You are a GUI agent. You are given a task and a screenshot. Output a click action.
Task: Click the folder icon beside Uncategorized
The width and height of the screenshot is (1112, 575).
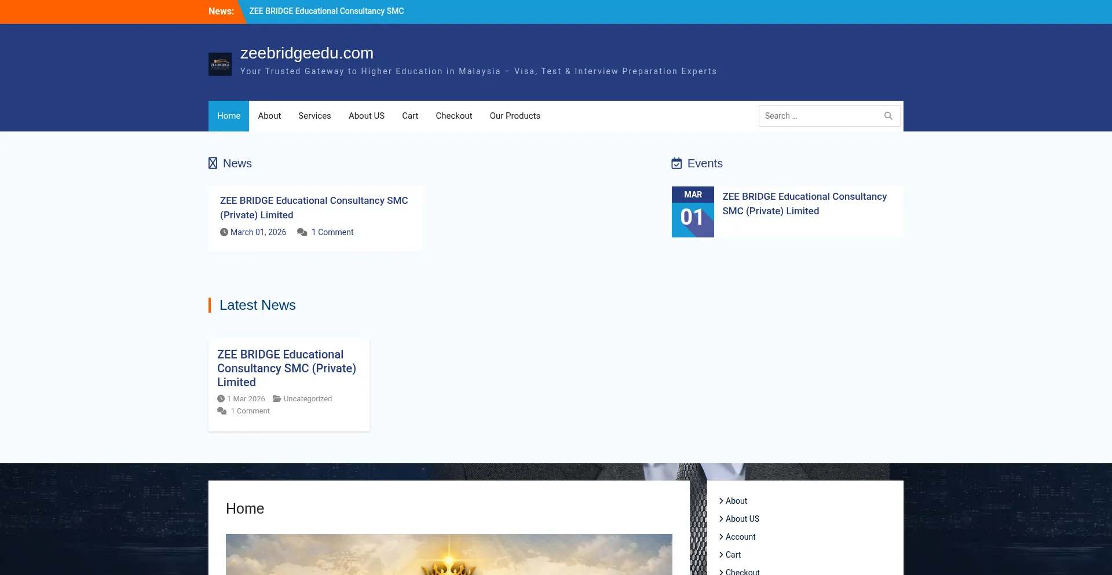277,398
